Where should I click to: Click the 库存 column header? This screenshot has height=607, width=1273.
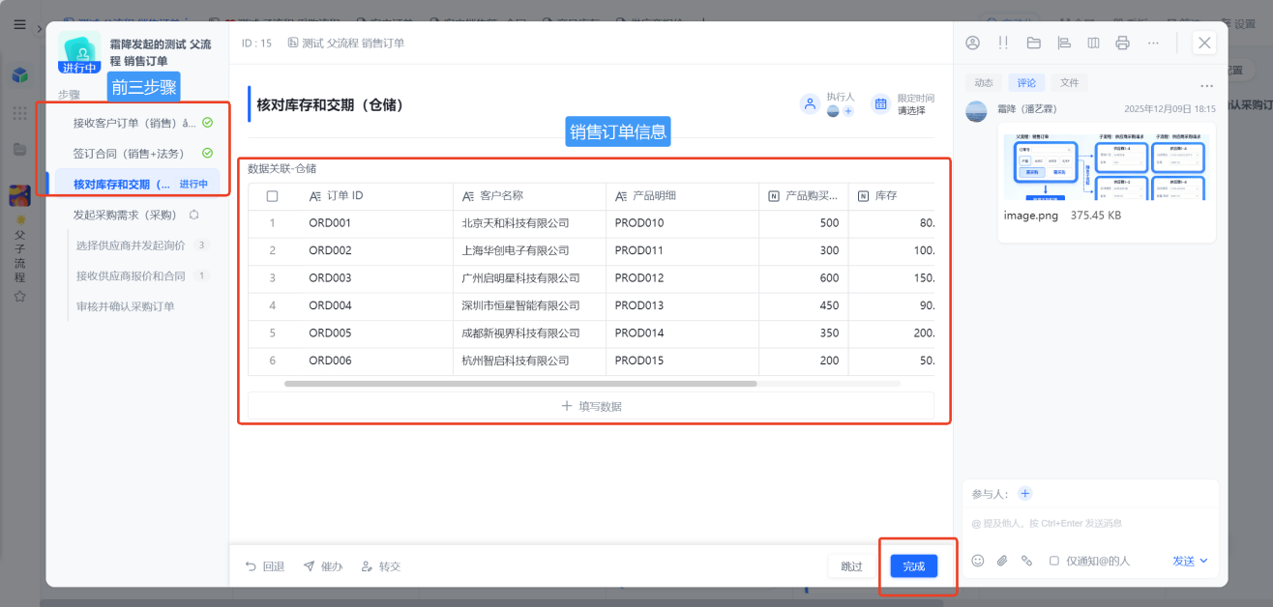point(892,196)
